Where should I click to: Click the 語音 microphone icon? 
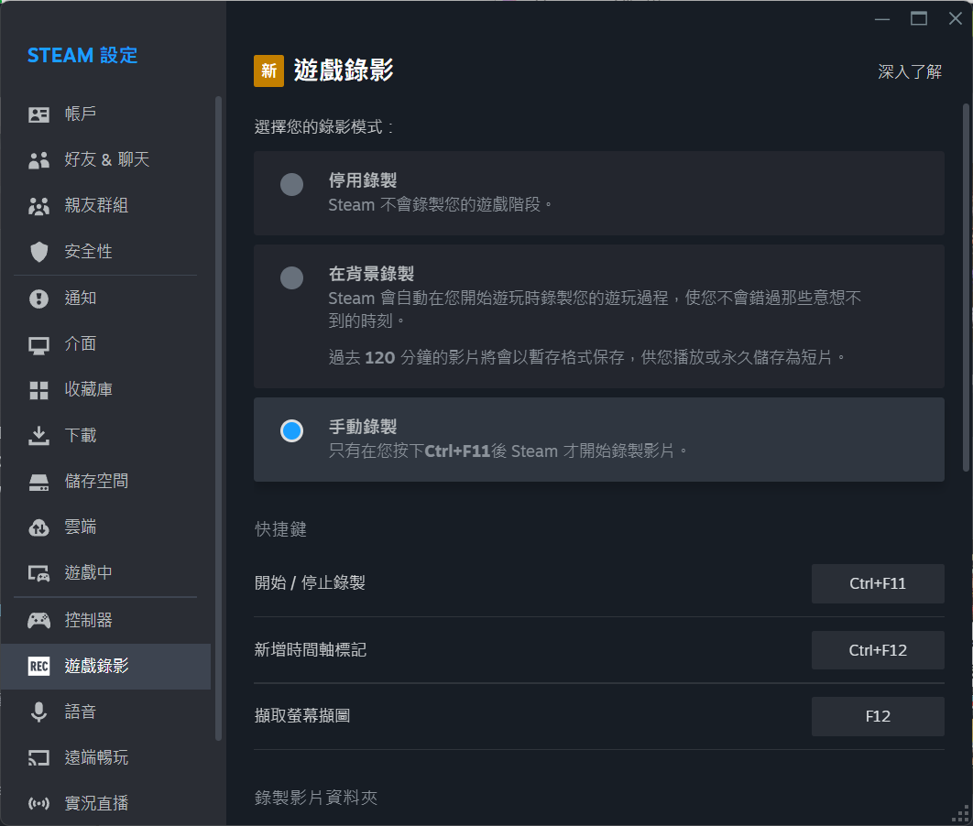pyautogui.click(x=38, y=712)
